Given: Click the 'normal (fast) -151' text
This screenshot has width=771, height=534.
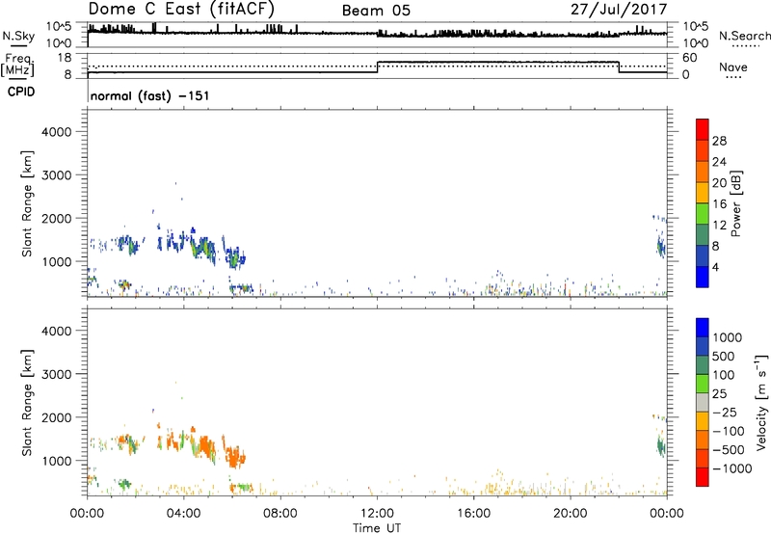Looking at the screenshot, I should [150, 95].
